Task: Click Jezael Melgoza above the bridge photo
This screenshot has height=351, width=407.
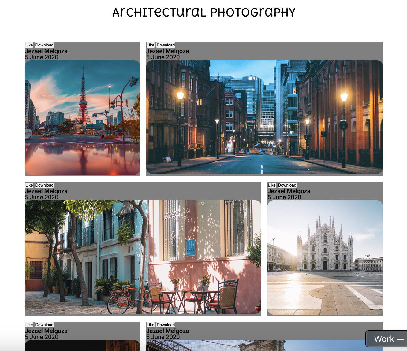Action: tap(168, 331)
